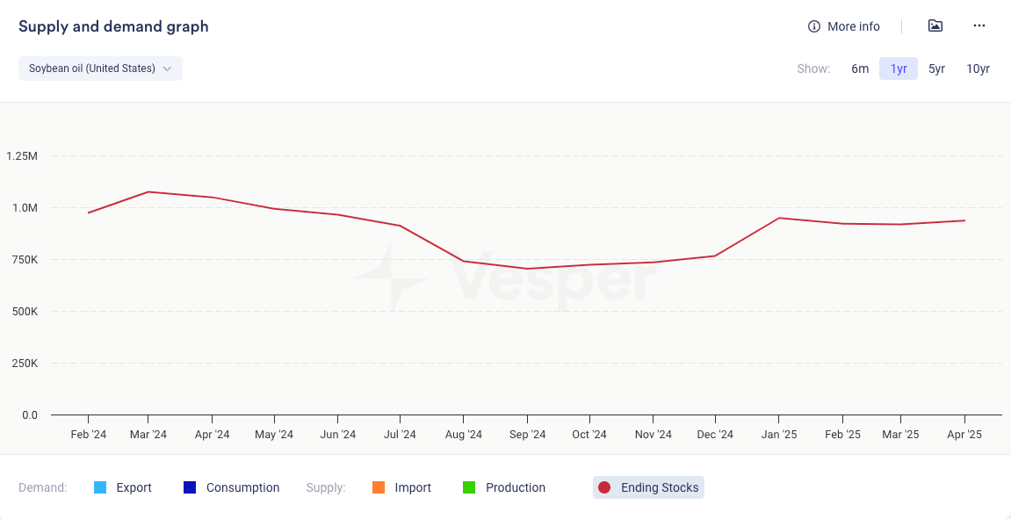Toggle the Production series label
The image size is (1011, 519).
pos(516,487)
